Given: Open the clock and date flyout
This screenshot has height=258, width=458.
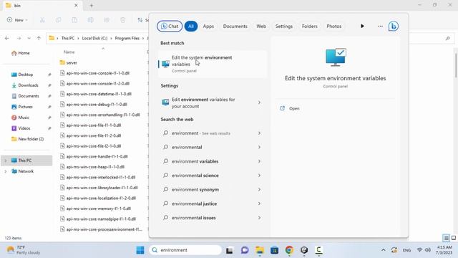Looking at the screenshot, I should [444, 250].
